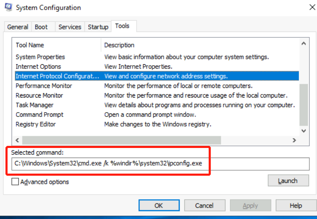Choose Internet Options from the list
Image resolution: width=317 pixels, height=219 pixels.
(x=38, y=66)
